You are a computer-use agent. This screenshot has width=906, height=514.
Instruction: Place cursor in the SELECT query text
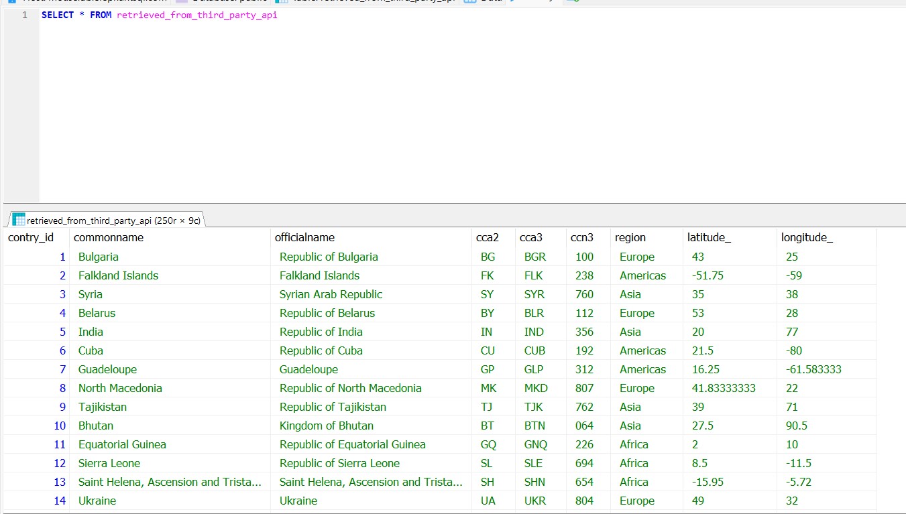pyautogui.click(x=159, y=15)
